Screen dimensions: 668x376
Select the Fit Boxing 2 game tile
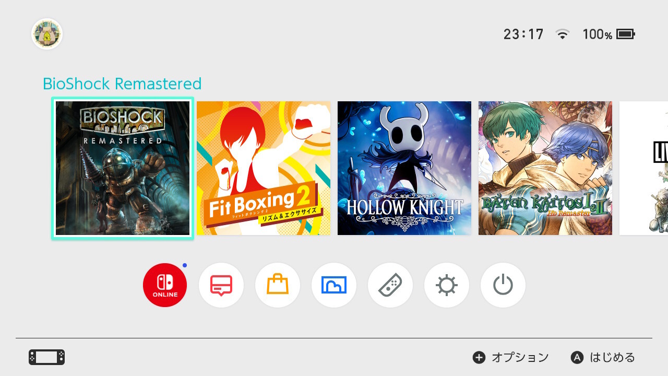click(264, 168)
